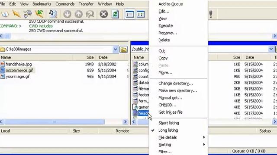
Task: Open the Bookmarks menu
Action: click(42, 4)
